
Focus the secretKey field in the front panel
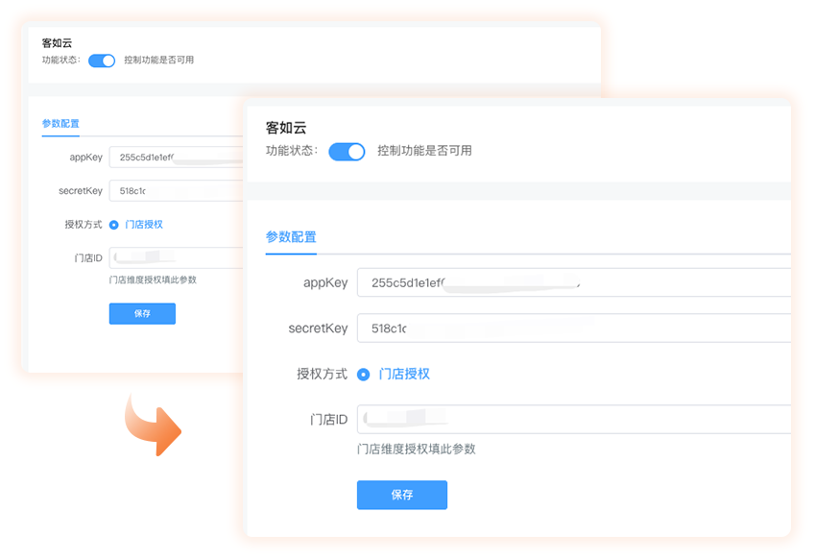click(574, 328)
